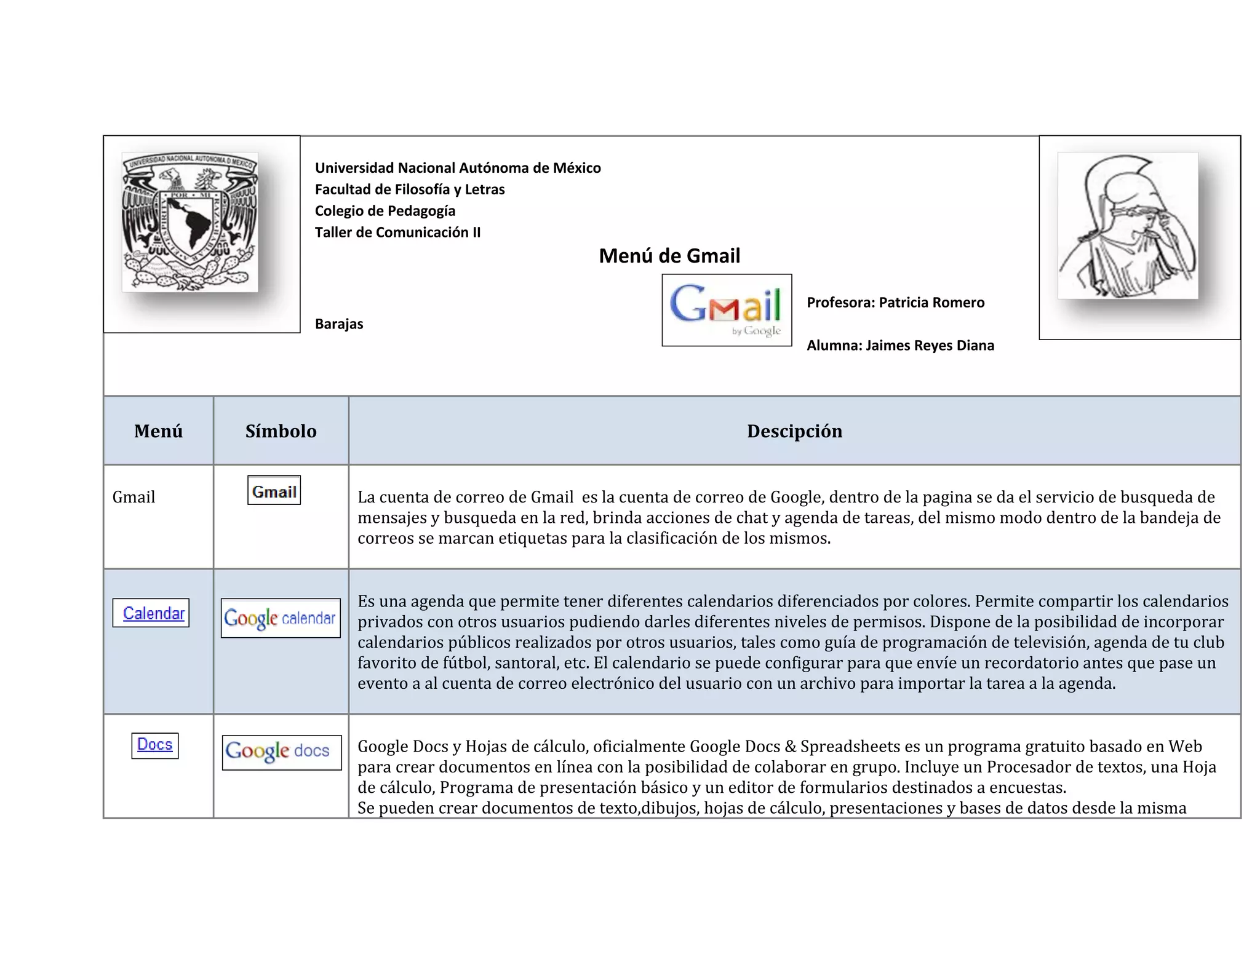Click the Gmail text in Menú column
Image resolution: width=1260 pixels, height=973 pixels.
[x=134, y=497]
